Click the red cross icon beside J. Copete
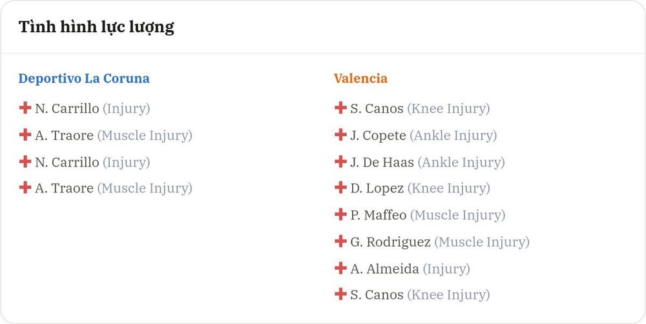 coord(340,135)
